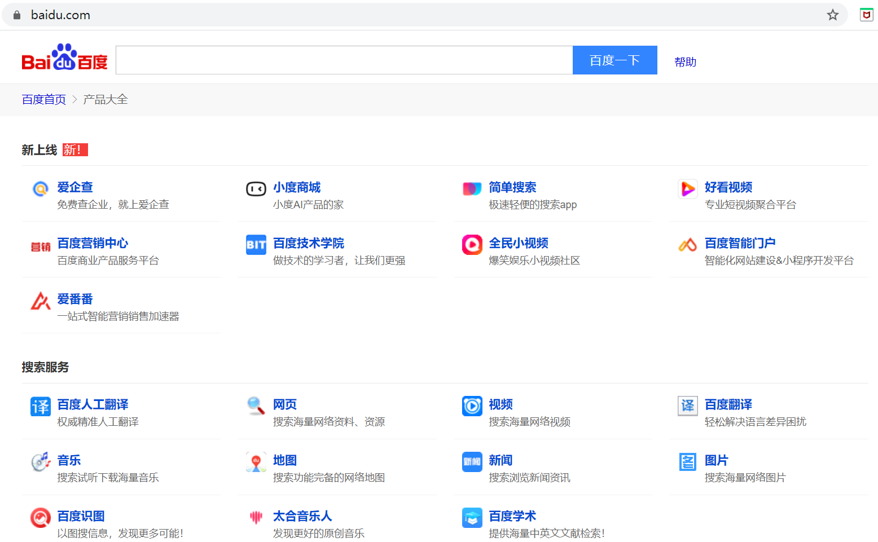Click the 产品大全 breadcrumb text
This screenshot has width=878, height=542.
pos(106,100)
